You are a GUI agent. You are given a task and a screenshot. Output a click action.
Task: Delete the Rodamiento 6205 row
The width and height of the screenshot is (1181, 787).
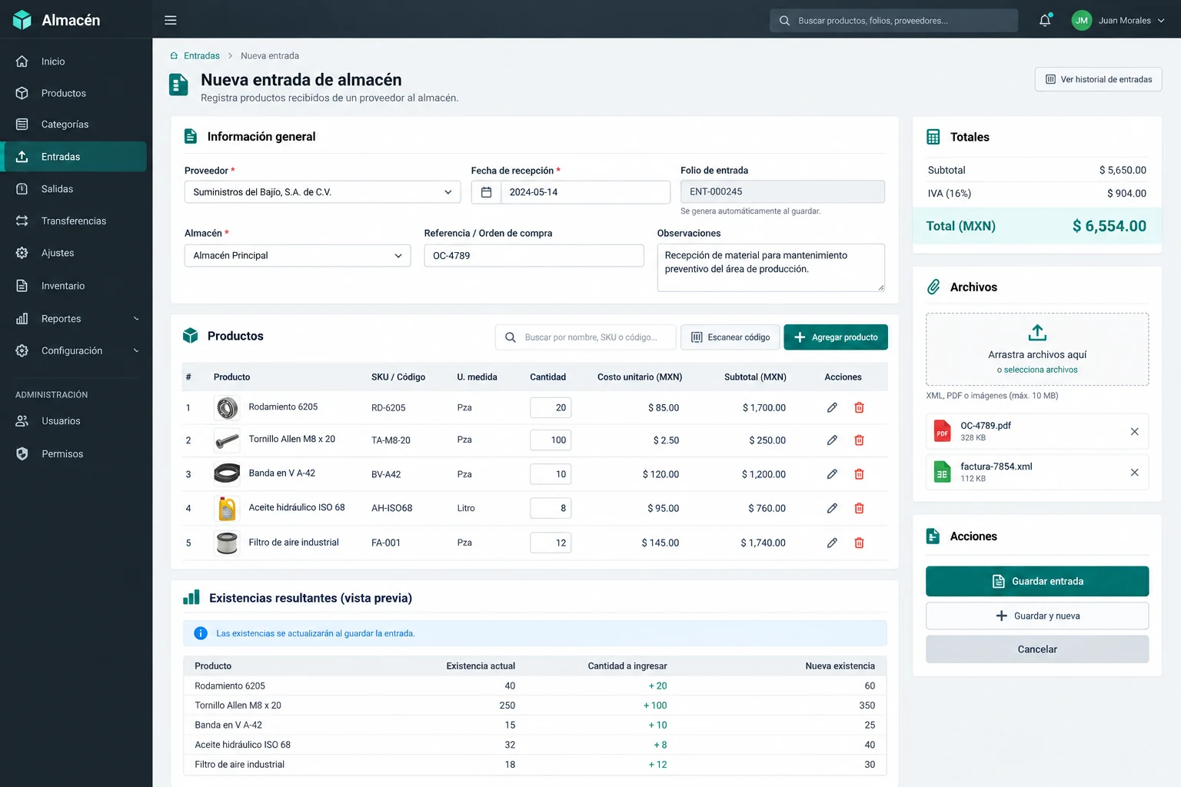point(859,407)
